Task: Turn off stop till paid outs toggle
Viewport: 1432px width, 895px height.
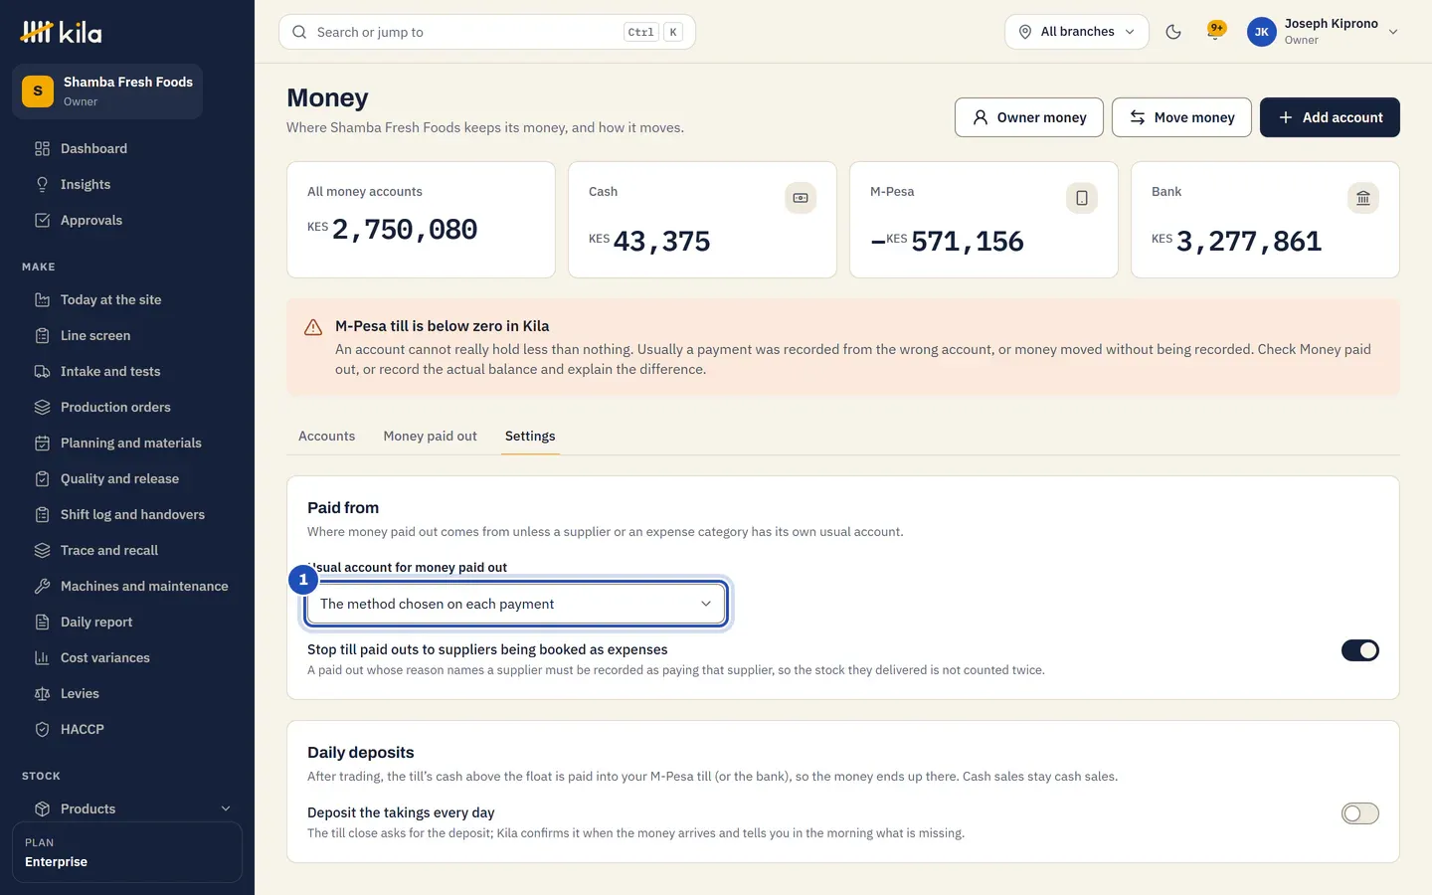Action: [1360, 650]
